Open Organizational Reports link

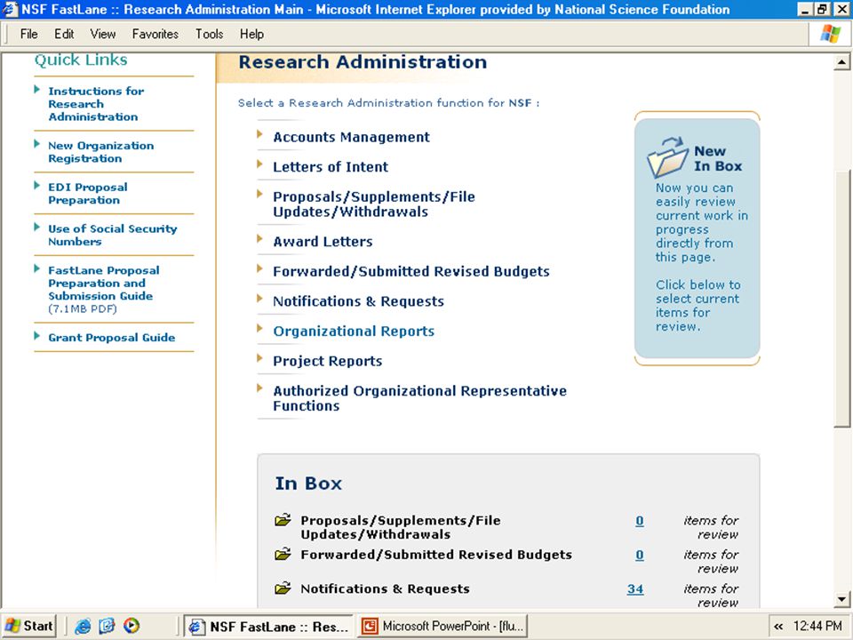click(x=354, y=332)
